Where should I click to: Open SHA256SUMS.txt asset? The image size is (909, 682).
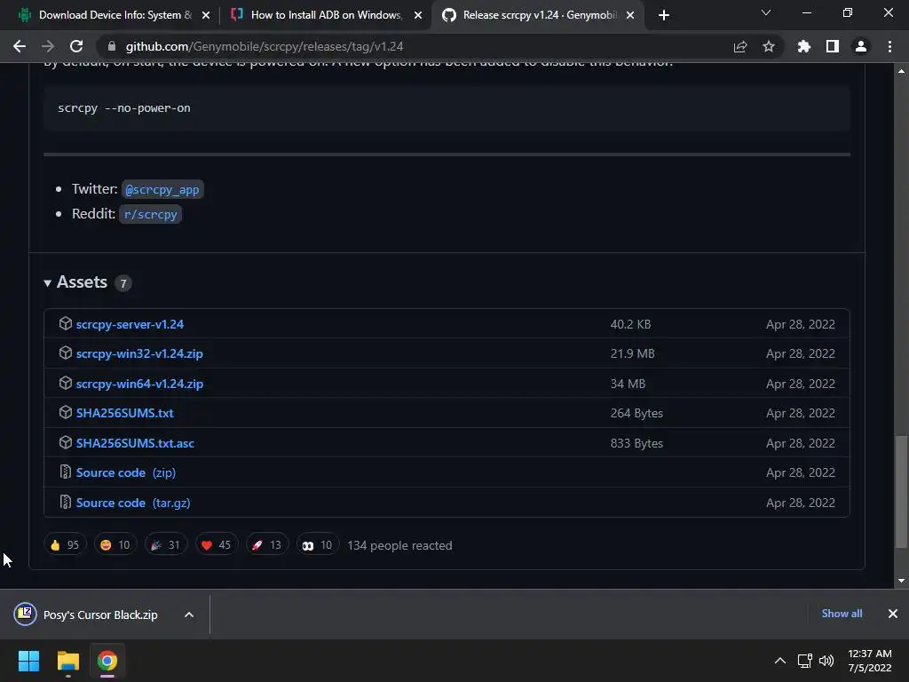coord(124,413)
